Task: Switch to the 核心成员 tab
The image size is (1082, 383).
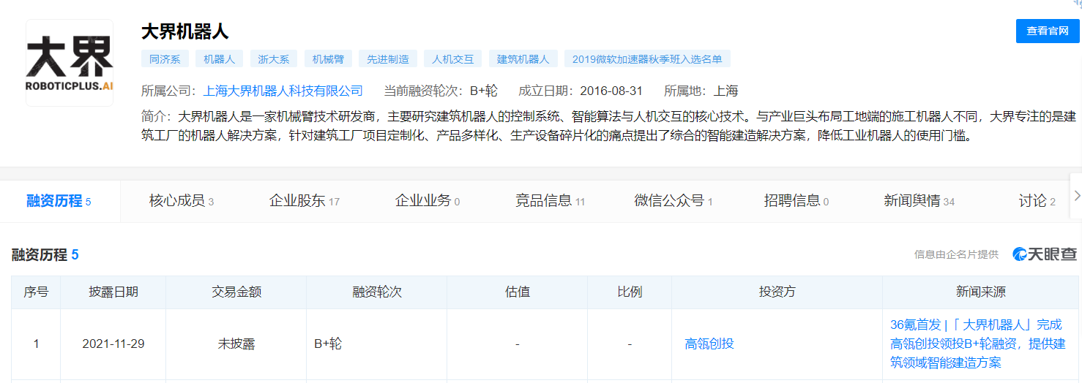Action: coord(182,201)
